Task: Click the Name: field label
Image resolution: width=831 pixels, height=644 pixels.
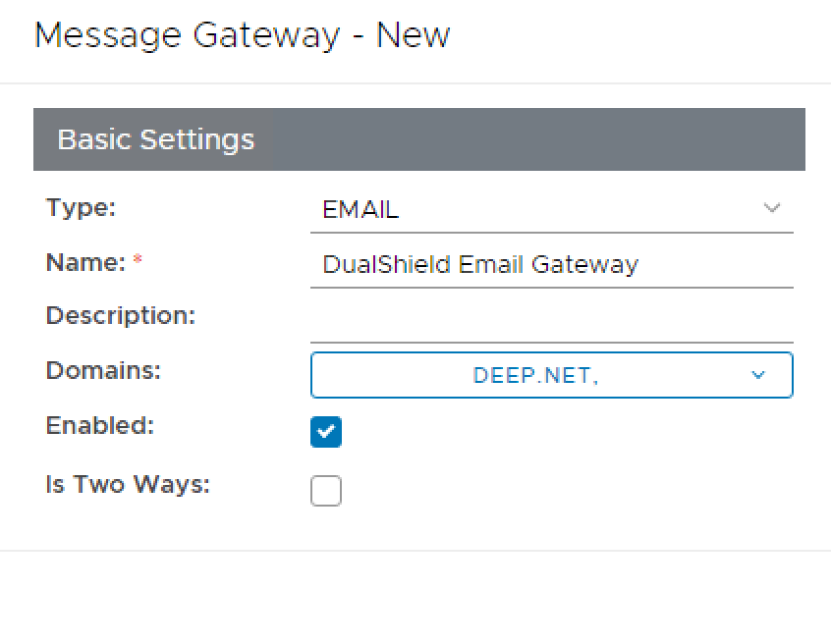Action: click(x=85, y=262)
